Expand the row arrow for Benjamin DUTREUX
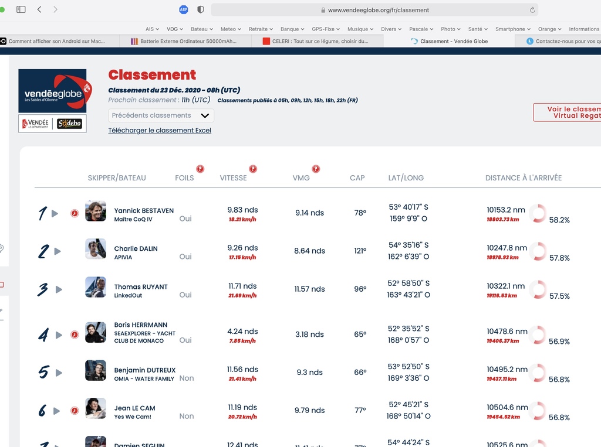The image size is (601, 447). point(59,373)
